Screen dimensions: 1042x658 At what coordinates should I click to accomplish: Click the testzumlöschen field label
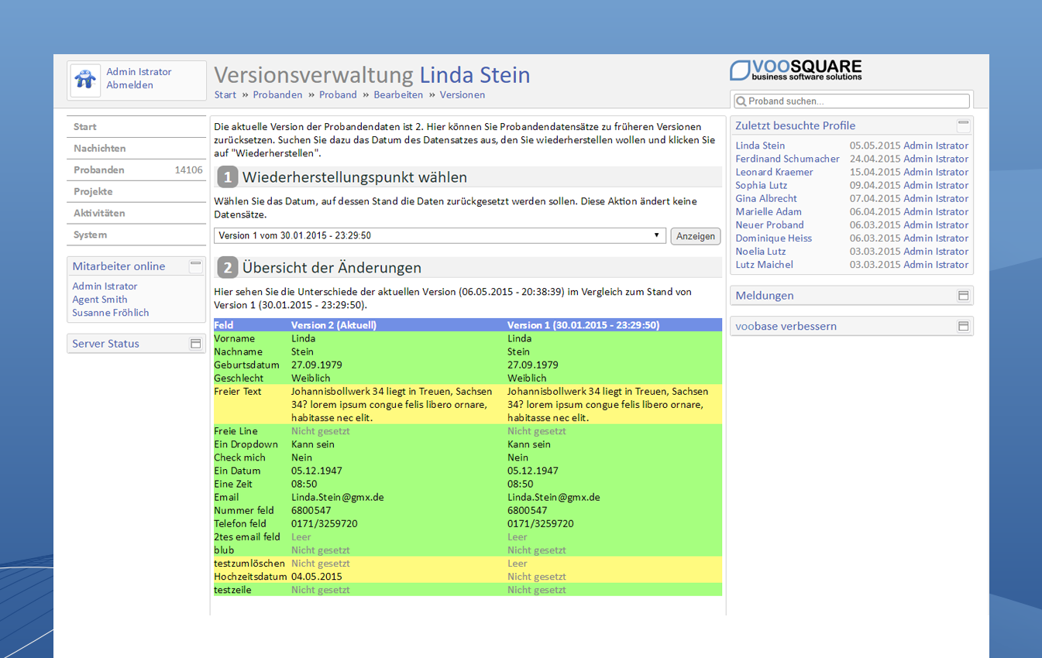(249, 564)
